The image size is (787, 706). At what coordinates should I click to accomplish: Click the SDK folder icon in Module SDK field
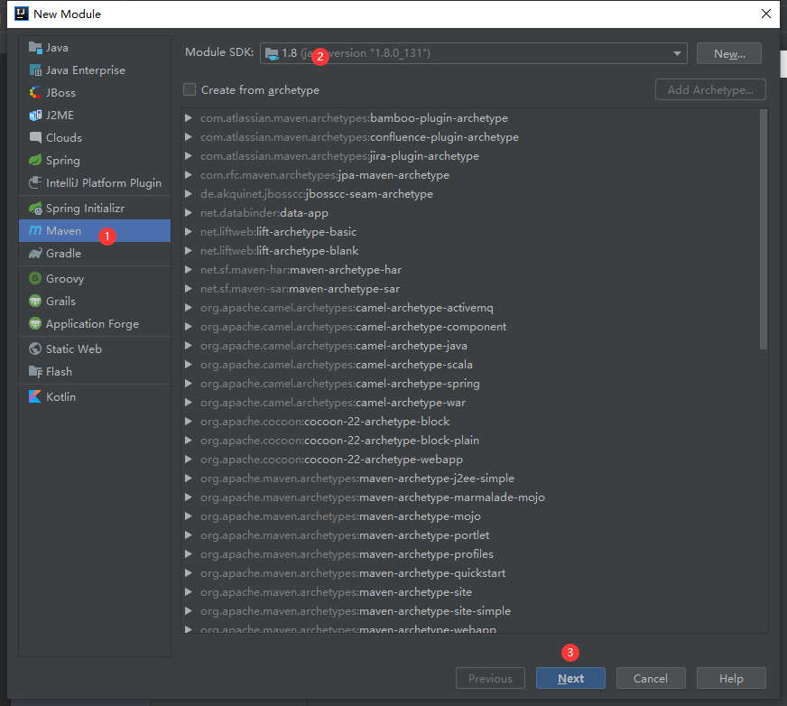pos(272,53)
